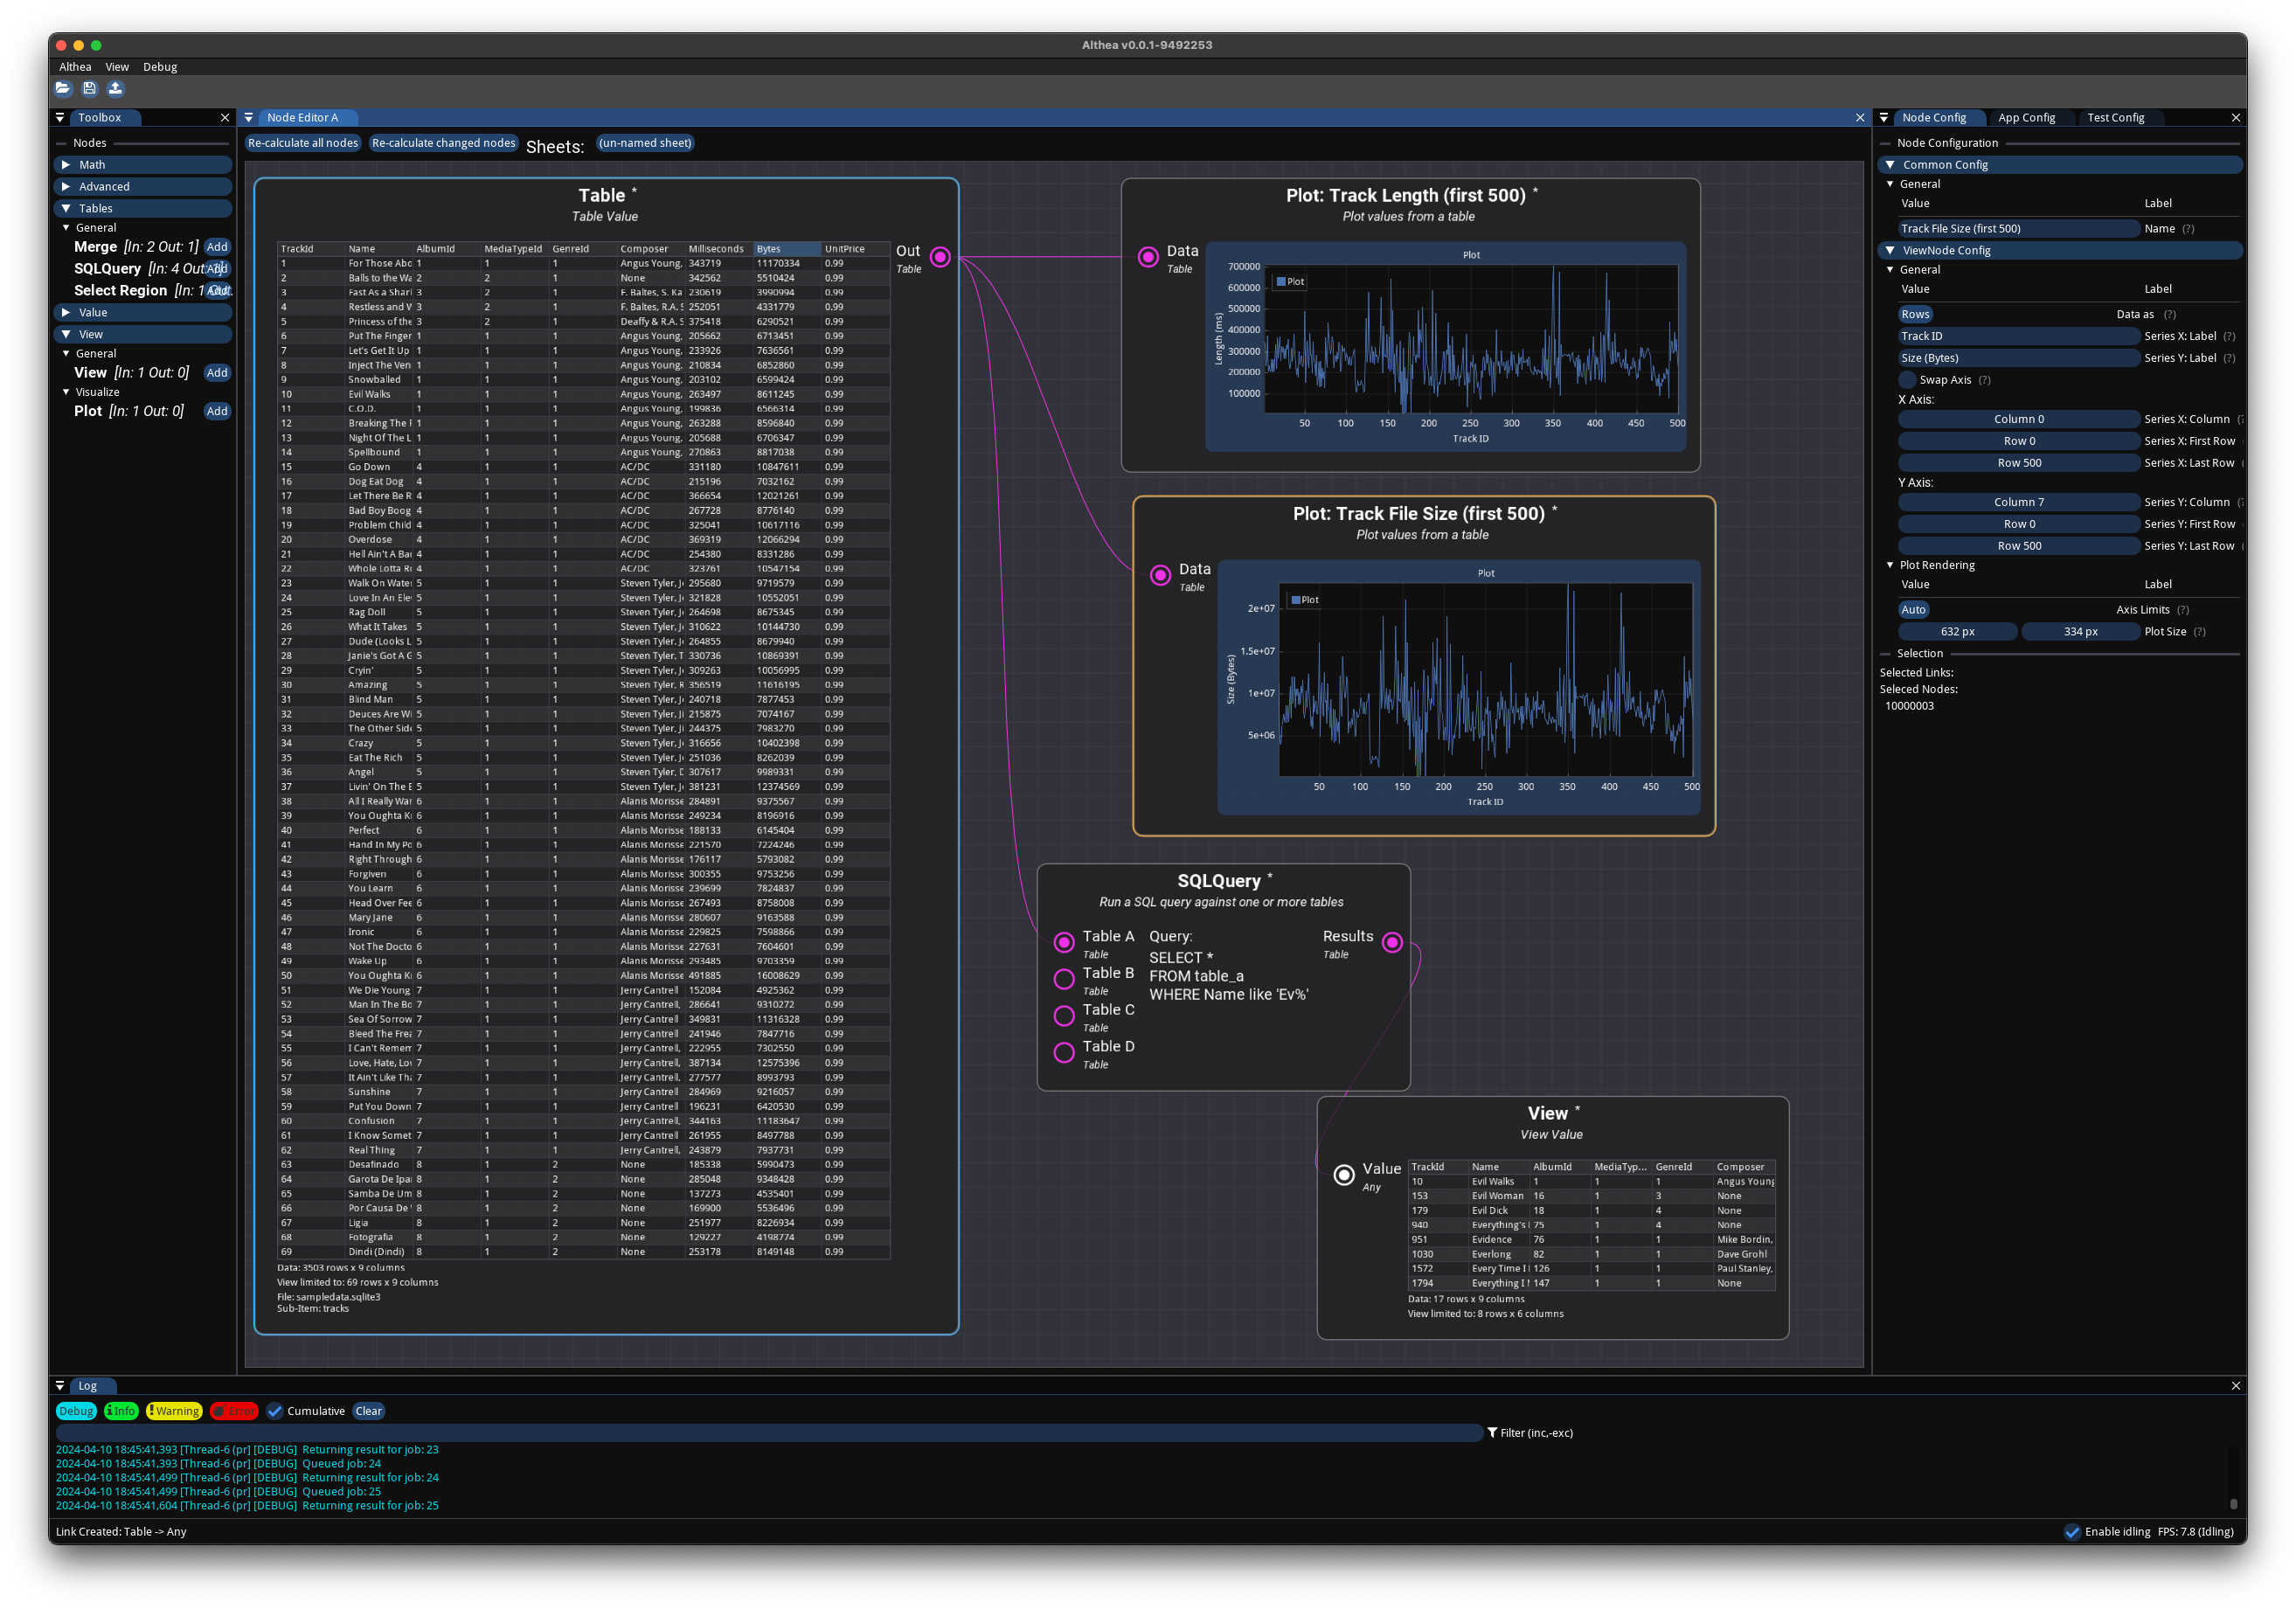Open the Node Editor A panel menu triangle
Viewport: 2296px width, 1609px height.
(249, 118)
